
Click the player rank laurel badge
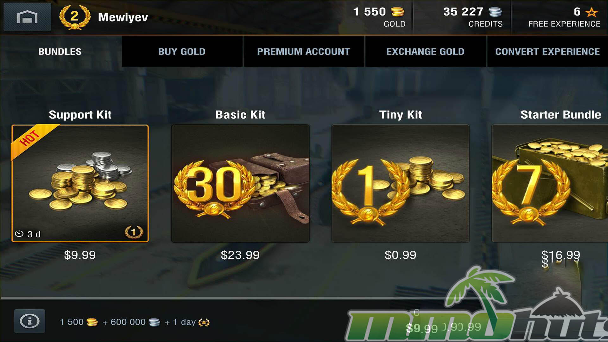tap(75, 17)
